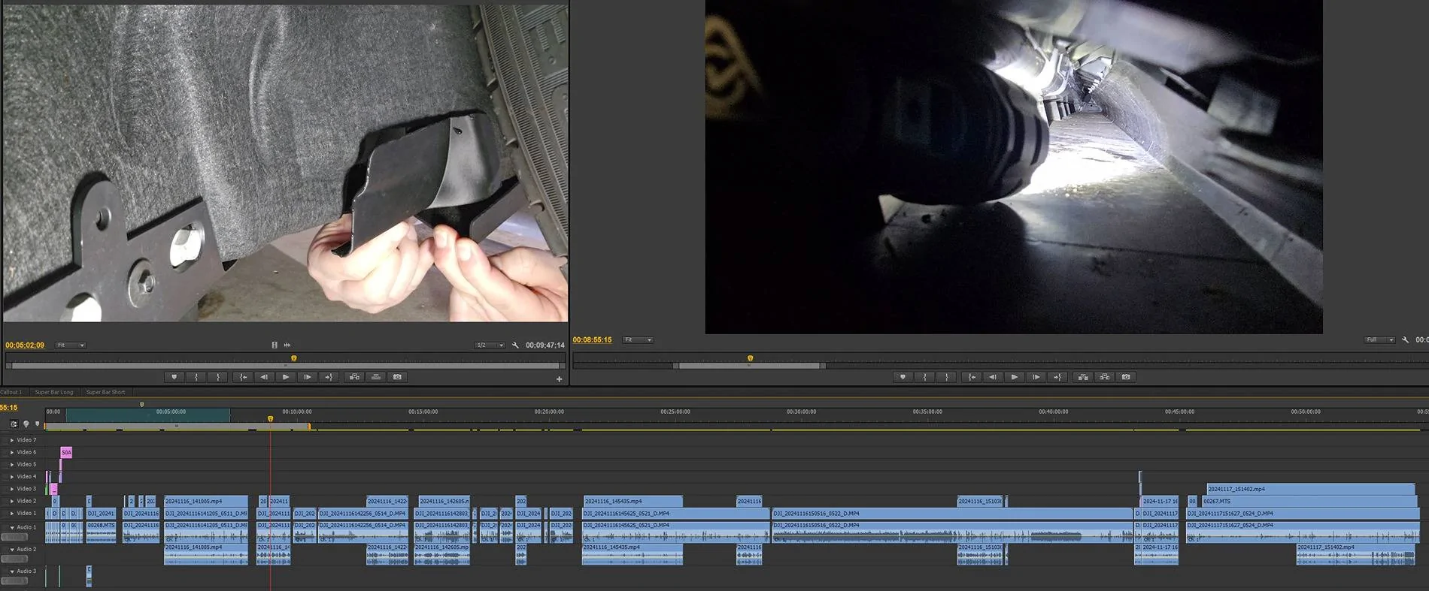Viewport: 1429px width, 591px height.
Task: Select clip 20241116_141005.mp4 on Video 2
Action: click(206, 501)
